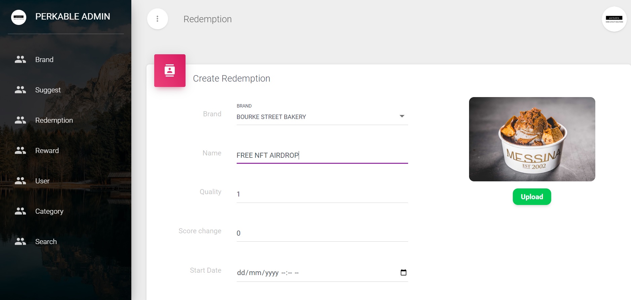Click the pink Create Redemption card icon
This screenshot has width=631, height=300.
(170, 70)
